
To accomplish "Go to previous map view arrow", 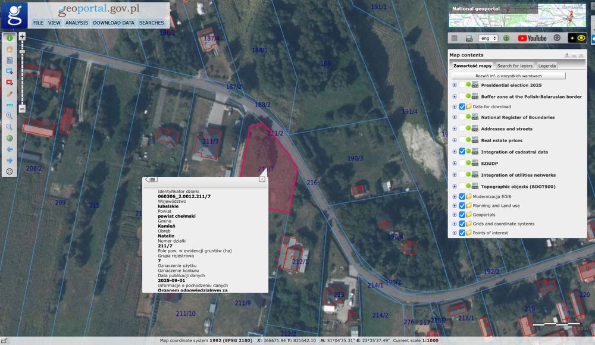I will click(x=10, y=149).
